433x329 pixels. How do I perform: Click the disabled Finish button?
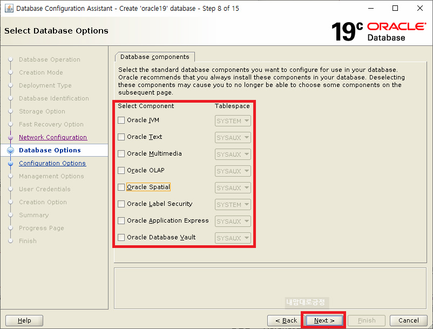[367, 320]
